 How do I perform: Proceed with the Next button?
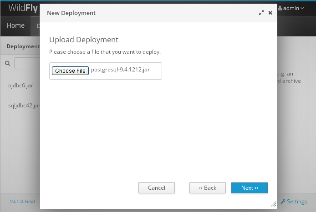(249, 188)
